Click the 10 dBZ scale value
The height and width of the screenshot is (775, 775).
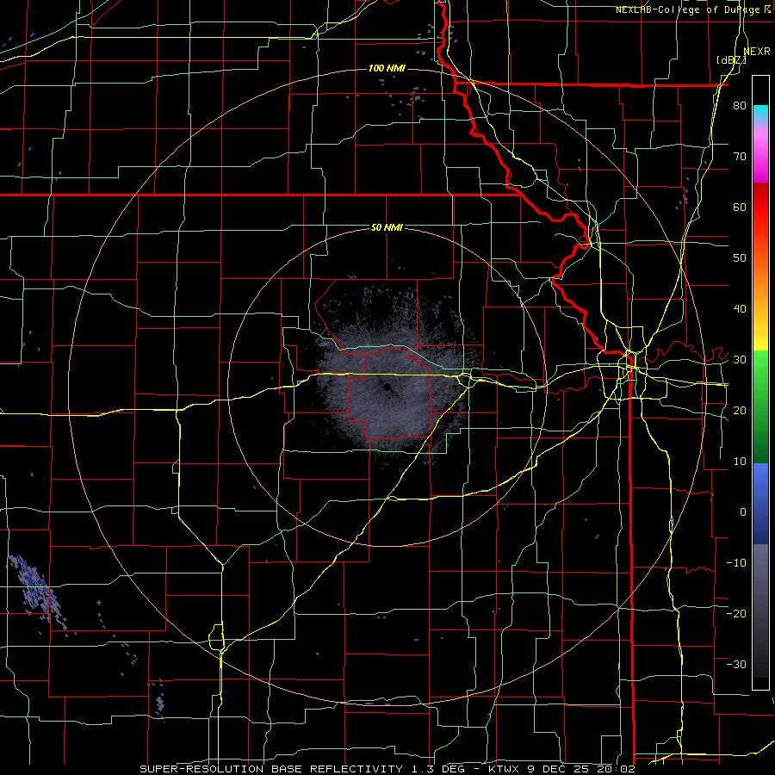click(740, 462)
